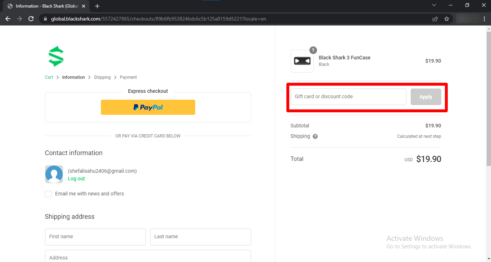Screen dimensions: 491x262
Task: Open Chrome's three-dot menu
Action: [484, 19]
